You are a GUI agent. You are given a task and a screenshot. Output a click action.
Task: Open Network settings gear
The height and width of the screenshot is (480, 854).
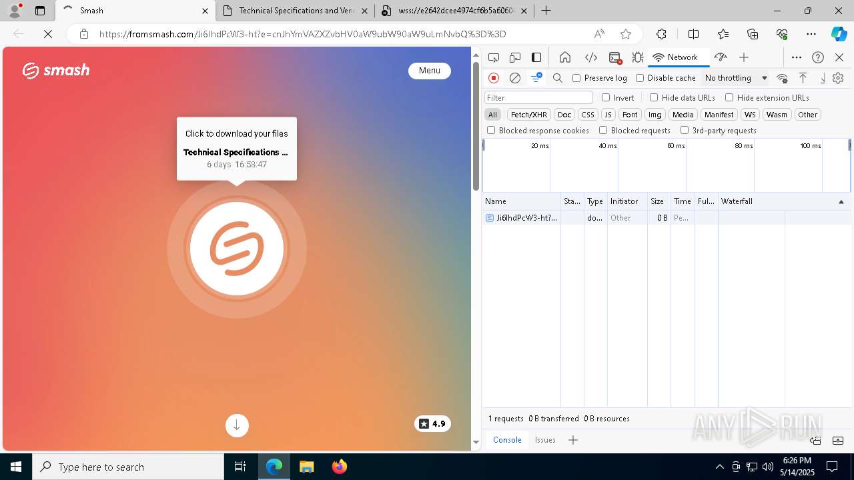(839, 78)
